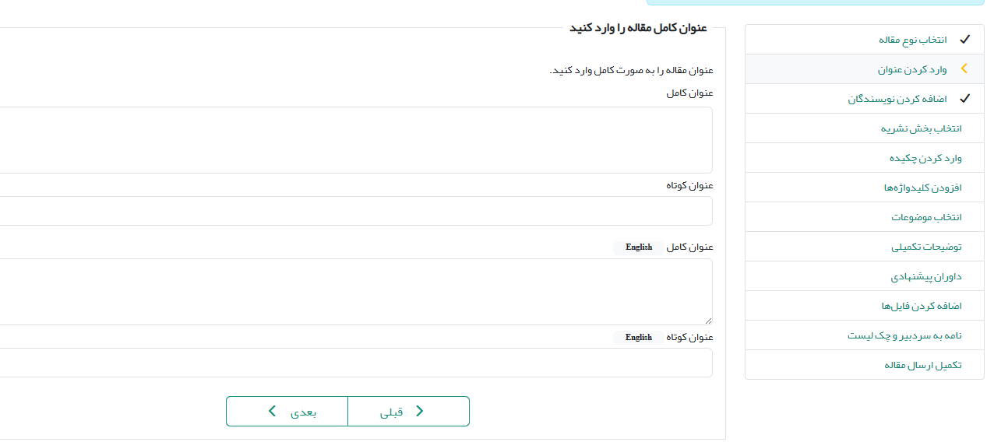Click the arrow icon in the قبلی button
This screenshot has height=442, width=987.
pos(420,412)
